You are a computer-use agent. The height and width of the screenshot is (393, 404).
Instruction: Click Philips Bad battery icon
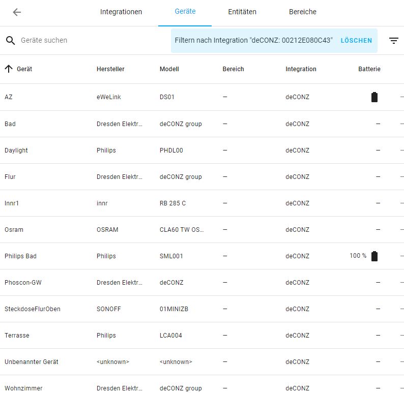(374, 256)
